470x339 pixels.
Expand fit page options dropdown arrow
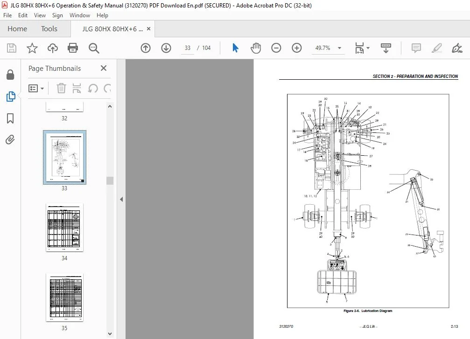pos(368,48)
